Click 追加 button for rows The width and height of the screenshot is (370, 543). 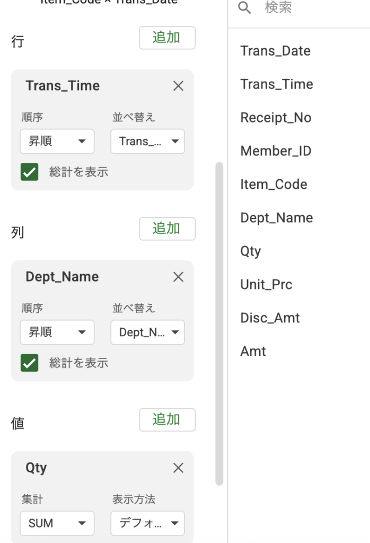[x=167, y=38]
